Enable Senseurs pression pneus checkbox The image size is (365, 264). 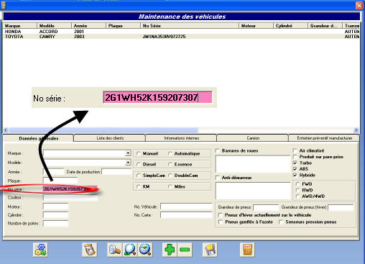coord(281,222)
